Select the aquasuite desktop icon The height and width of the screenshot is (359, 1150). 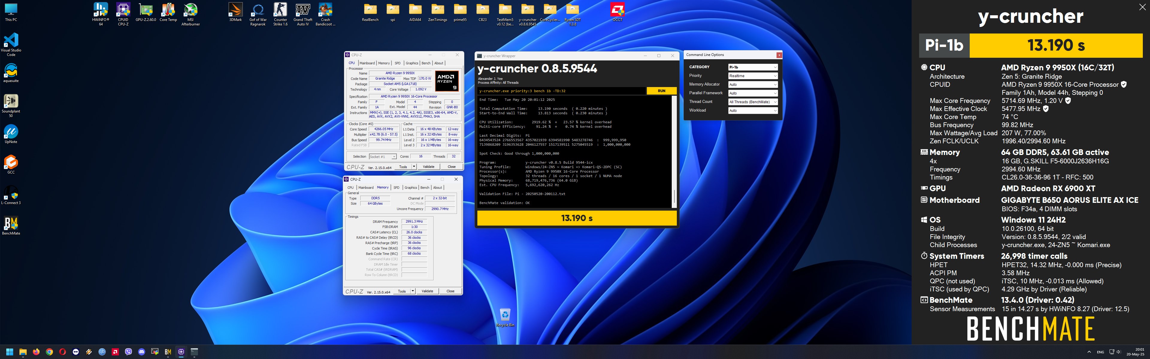pyautogui.click(x=11, y=73)
